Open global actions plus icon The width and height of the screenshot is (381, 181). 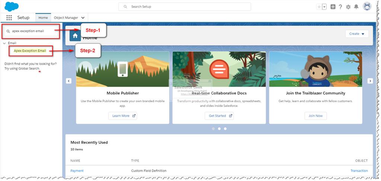(333, 7)
